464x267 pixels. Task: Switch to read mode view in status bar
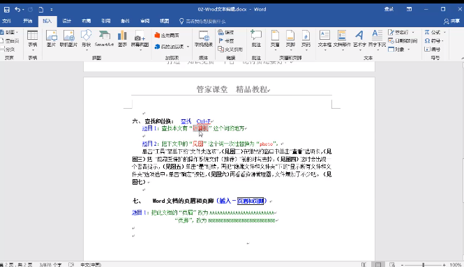364,265
